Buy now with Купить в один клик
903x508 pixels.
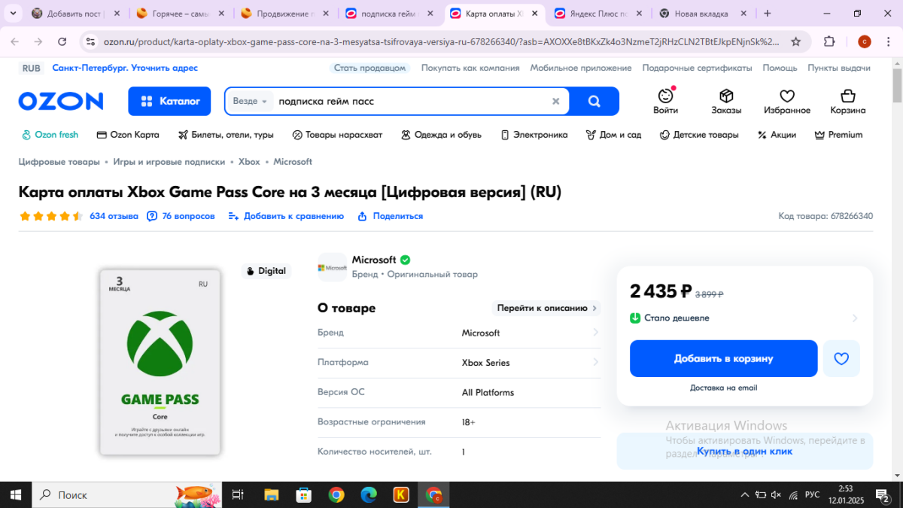point(744,451)
